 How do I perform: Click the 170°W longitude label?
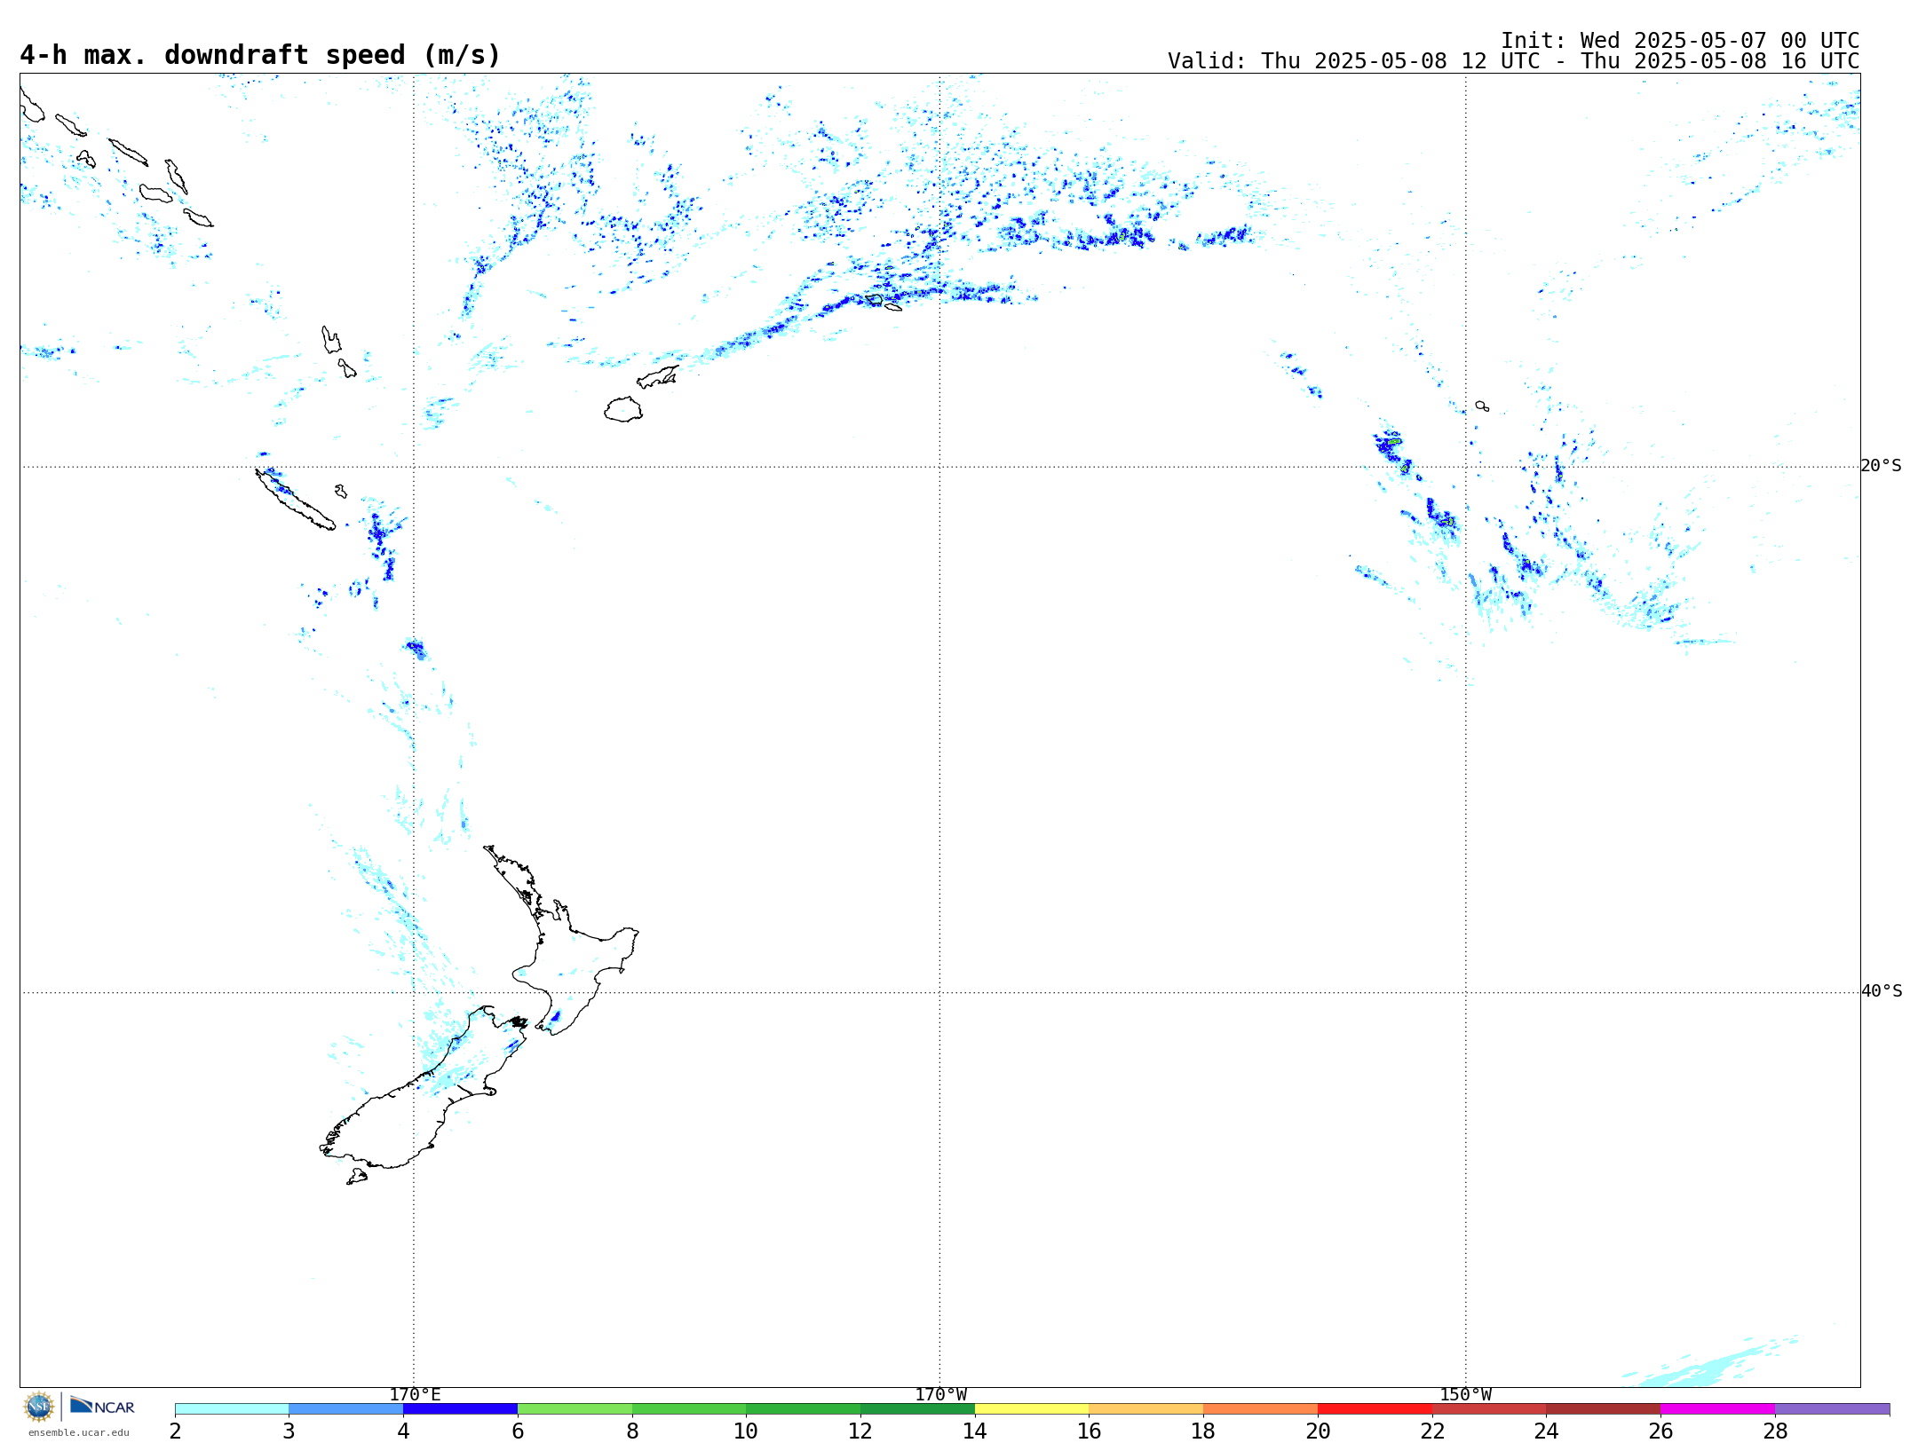(x=940, y=1395)
